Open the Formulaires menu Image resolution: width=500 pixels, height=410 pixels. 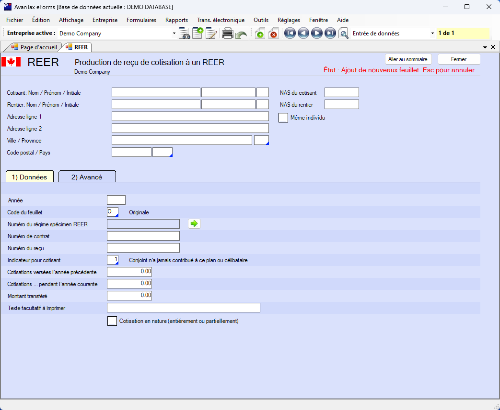[141, 20]
